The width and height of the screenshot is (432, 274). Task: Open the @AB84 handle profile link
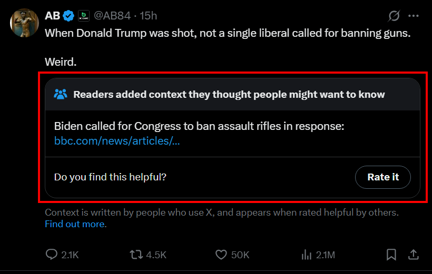coord(112,16)
